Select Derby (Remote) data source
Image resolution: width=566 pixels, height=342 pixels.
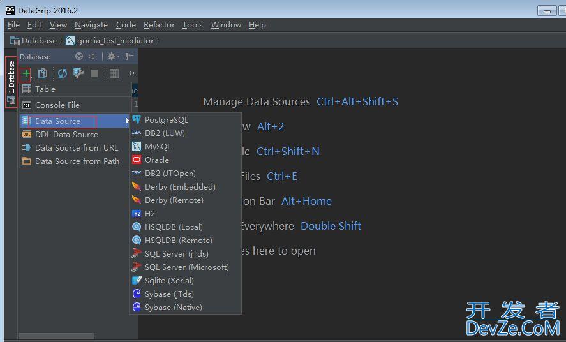(186, 200)
